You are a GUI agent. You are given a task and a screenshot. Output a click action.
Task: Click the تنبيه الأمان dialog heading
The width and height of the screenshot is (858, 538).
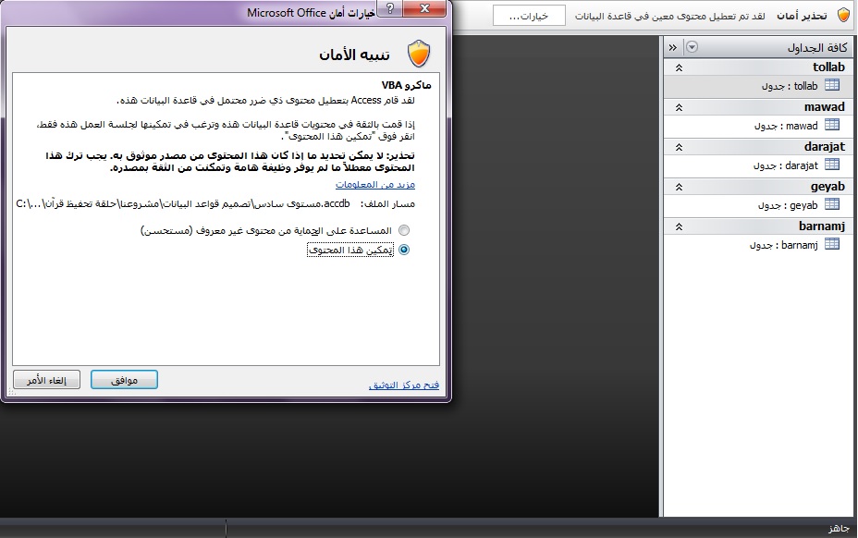354,55
